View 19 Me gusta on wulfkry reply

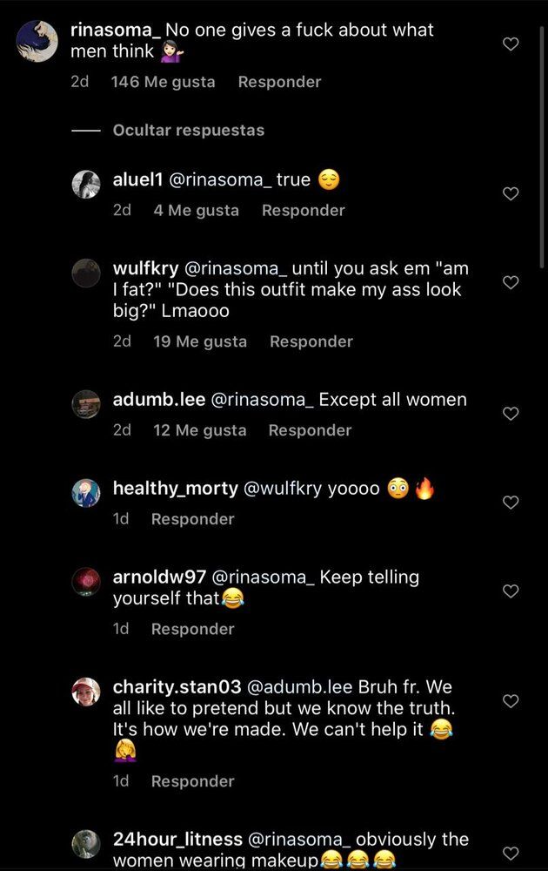(x=200, y=341)
